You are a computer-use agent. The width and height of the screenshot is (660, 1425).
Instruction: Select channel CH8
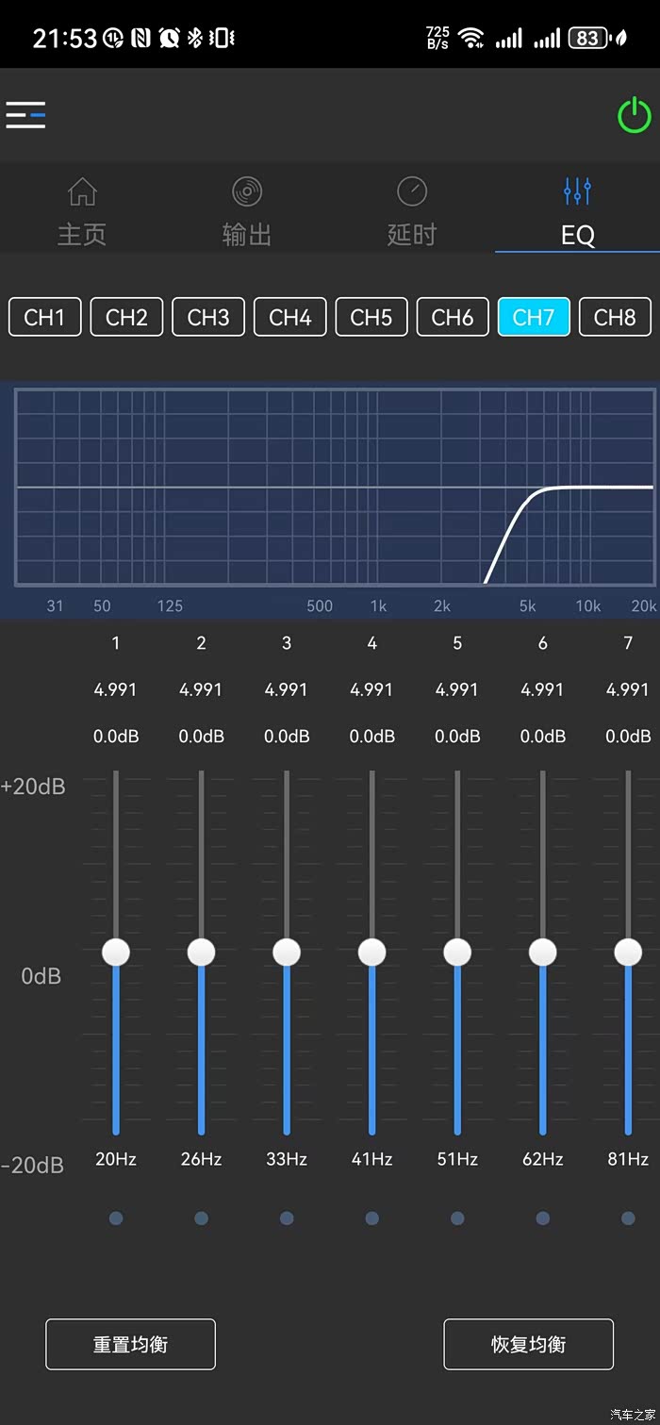[x=615, y=317]
